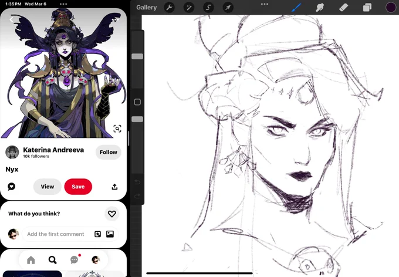Select the Eraser tool
This screenshot has height=277, width=399.
point(343,8)
